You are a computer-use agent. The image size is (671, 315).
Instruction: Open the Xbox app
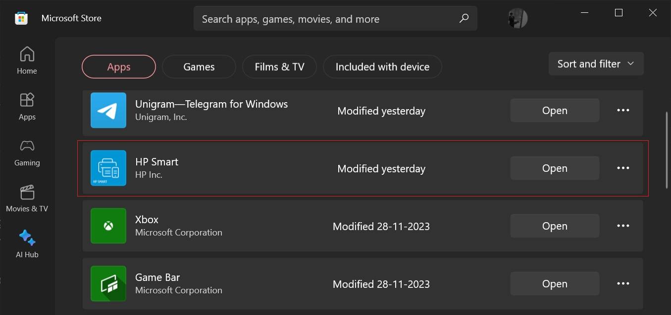click(554, 226)
